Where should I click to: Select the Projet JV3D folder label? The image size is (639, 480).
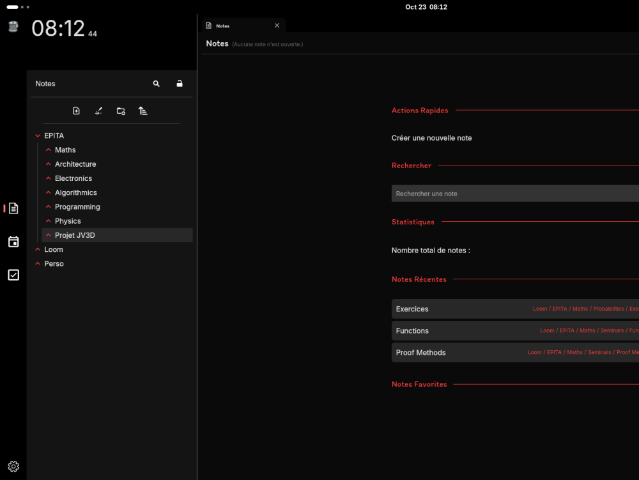[75, 235]
